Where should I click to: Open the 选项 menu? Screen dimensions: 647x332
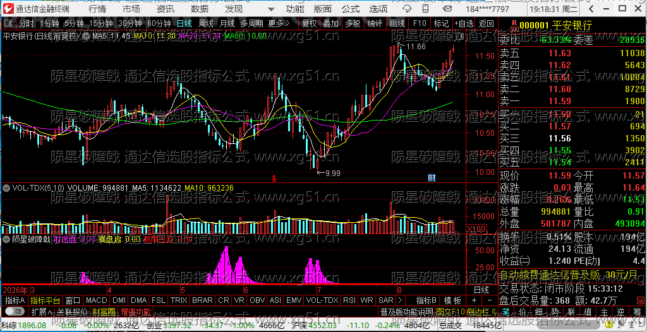378,9
